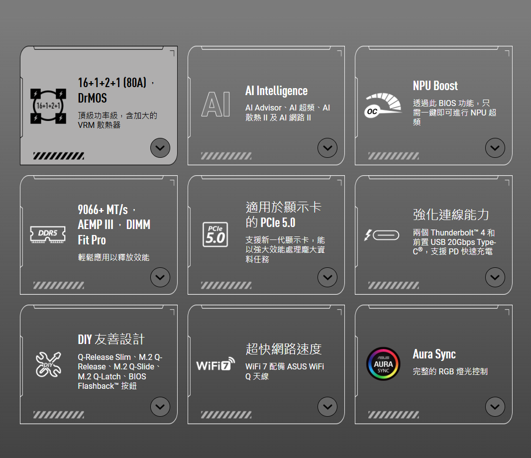531x458 pixels.
Task: Select the Aura Sync title text
Action: [x=434, y=354]
